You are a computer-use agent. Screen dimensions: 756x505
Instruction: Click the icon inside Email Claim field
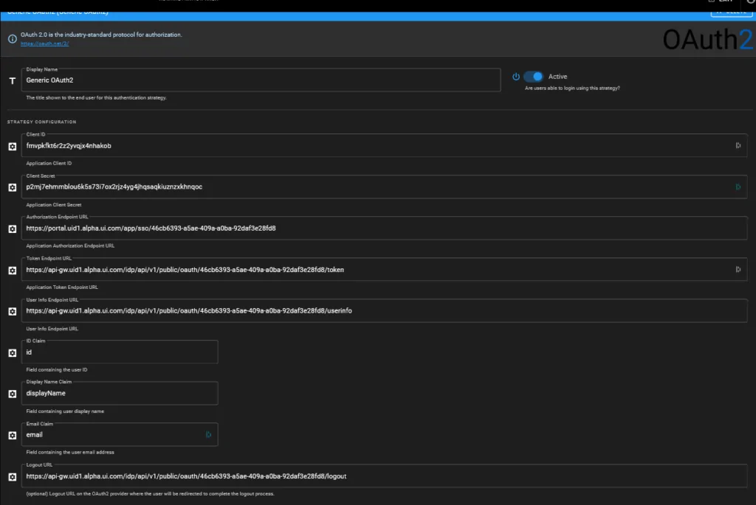208,434
